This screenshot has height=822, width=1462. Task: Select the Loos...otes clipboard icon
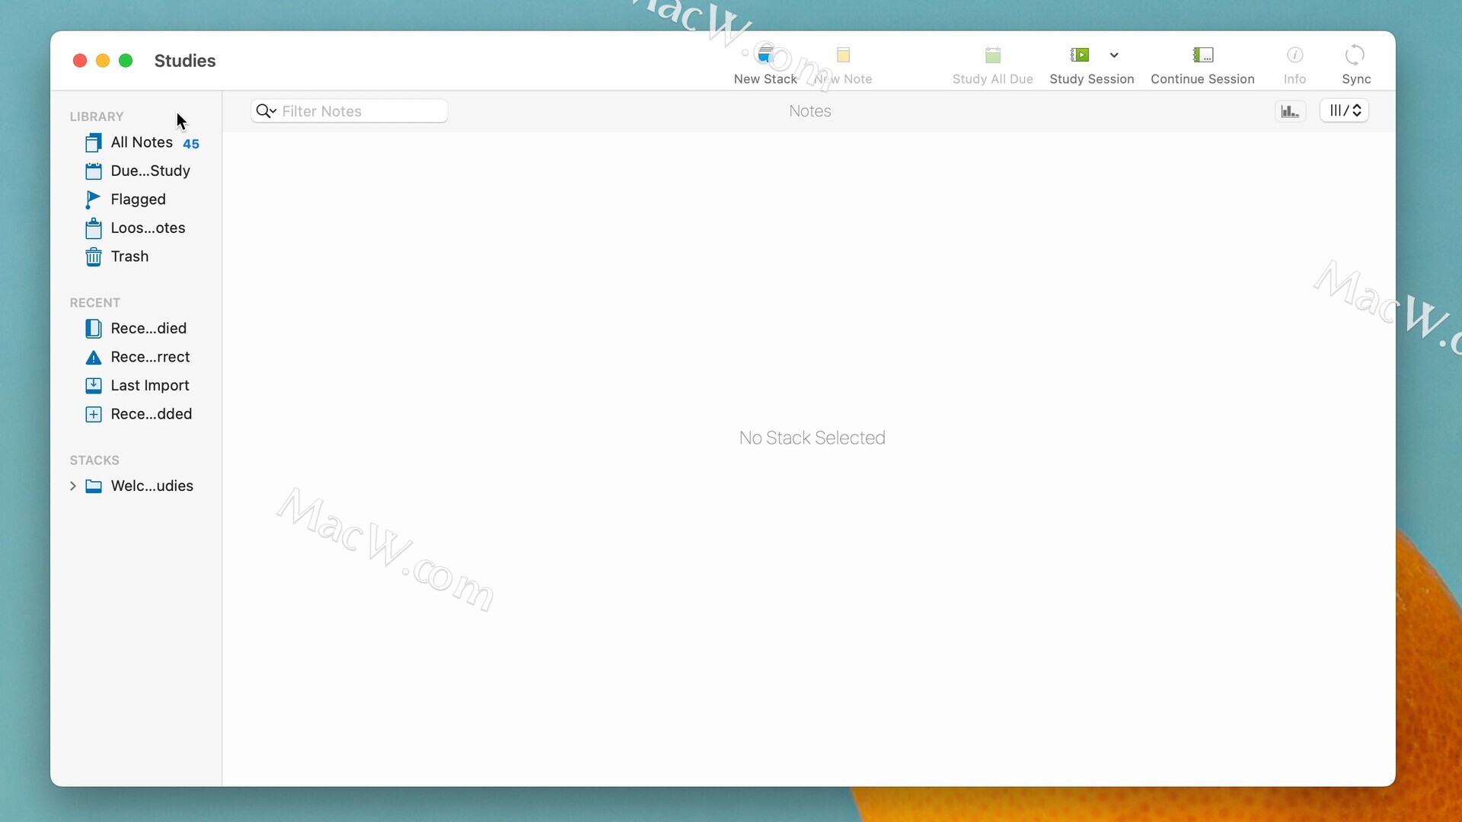pos(93,228)
